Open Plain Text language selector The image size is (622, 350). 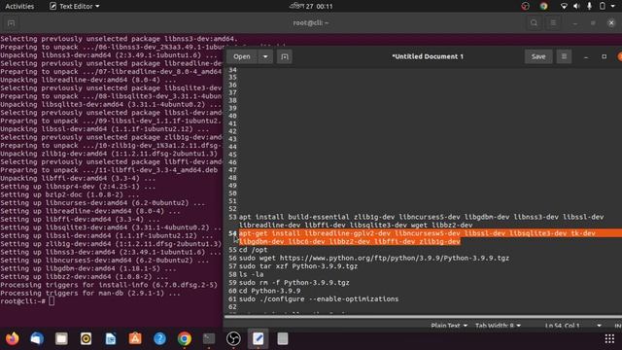(449, 326)
